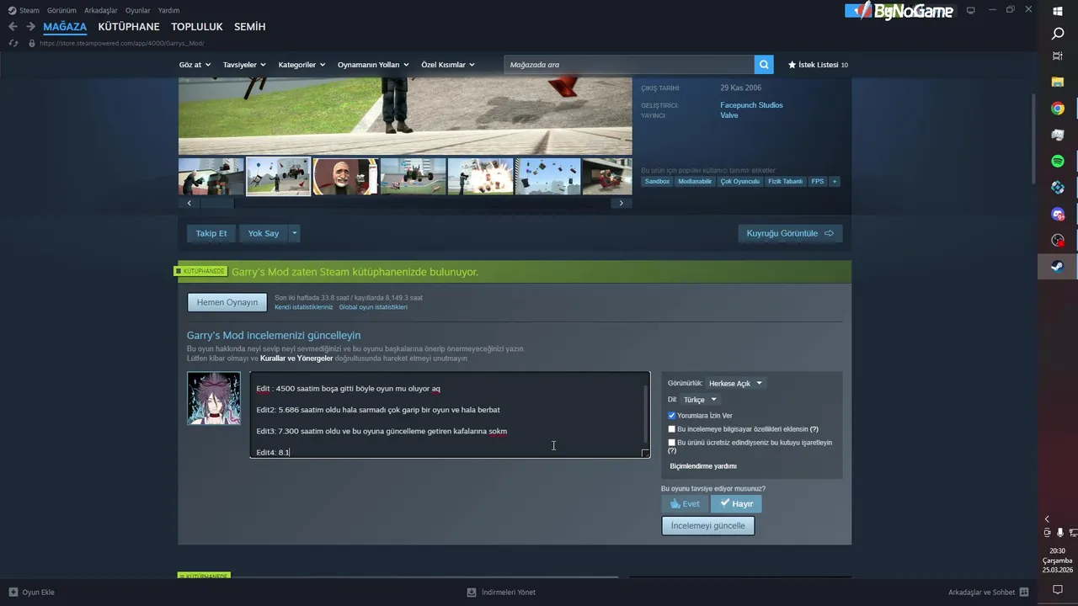Show hidden system tray icons chevron

click(1047, 518)
